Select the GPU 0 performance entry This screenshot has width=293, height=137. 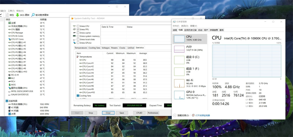point(190,95)
